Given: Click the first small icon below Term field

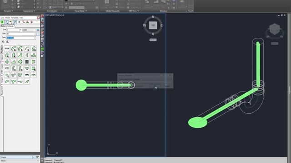Looking at the screenshot, I should pyautogui.click(x=3, y=42).
